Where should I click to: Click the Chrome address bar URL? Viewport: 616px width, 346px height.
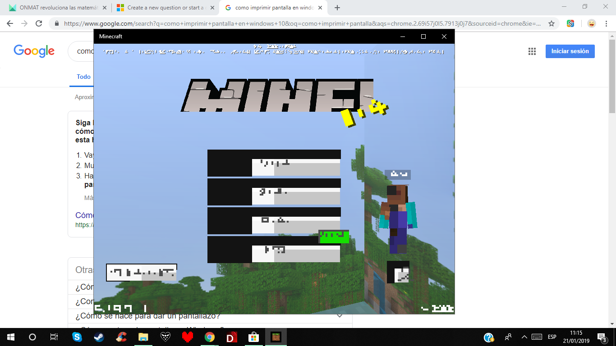click(302, 23)
